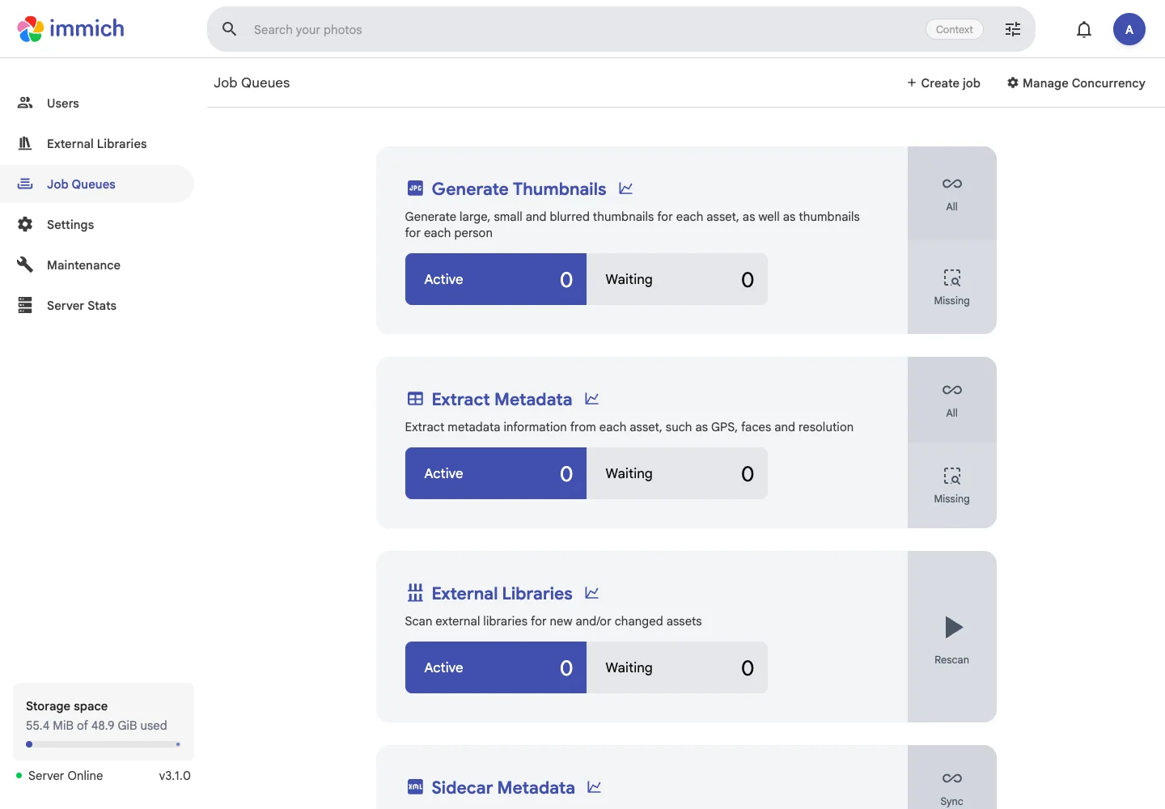The width and height of the screenshot is (1165, 809).
Task: Navigate to Maintenance page
Action: pyautogui.click(x=97, y=265)
